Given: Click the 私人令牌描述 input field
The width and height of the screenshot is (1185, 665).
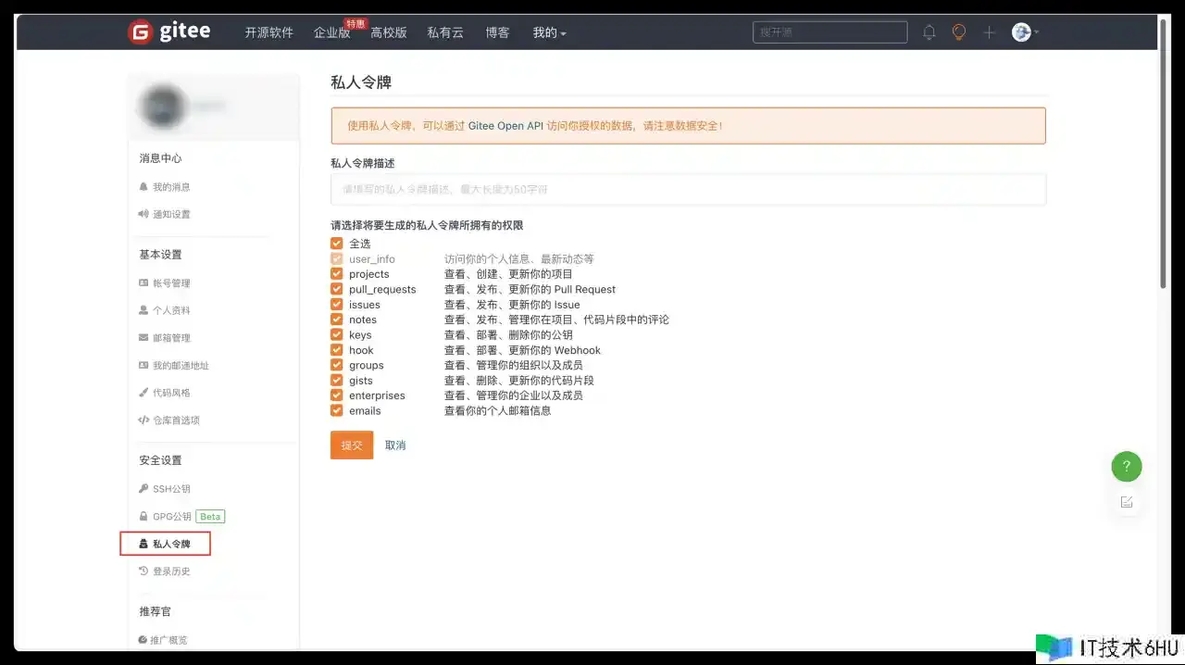Looking at the screenshot, I should 688,189.
